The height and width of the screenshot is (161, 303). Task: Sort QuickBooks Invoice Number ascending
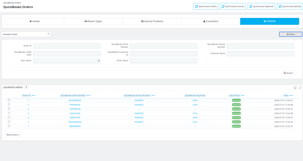tap(154, 96)
